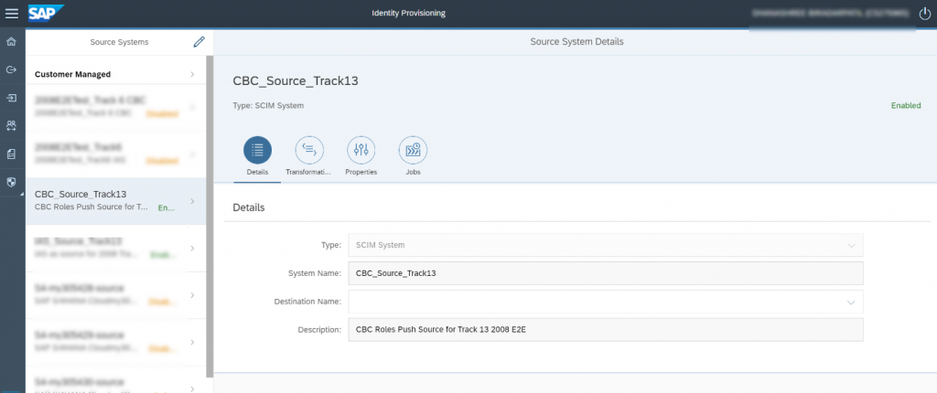Image resolution: width=937 pixels, height=393 pixels.
Task: Click the CBC_Source_Track13 page title
Action: 296,81
